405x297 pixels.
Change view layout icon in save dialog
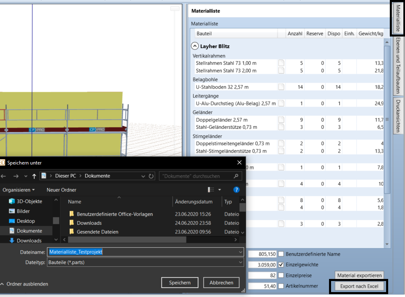(211, 190)
